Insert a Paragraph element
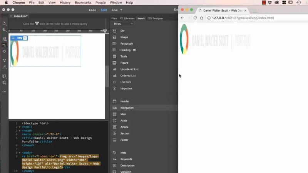 pyautogui.click(x=127, y=43)
